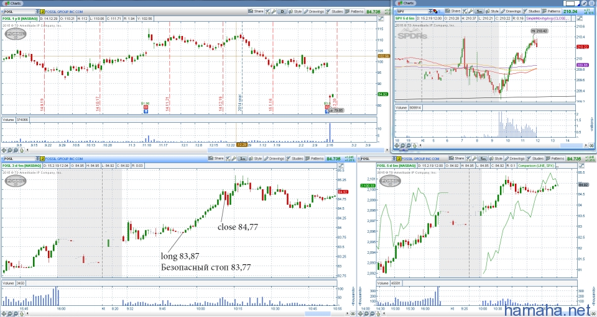Click Patterns on the bottom-left FOSL chart
The image size is (597, 317).
316,159
